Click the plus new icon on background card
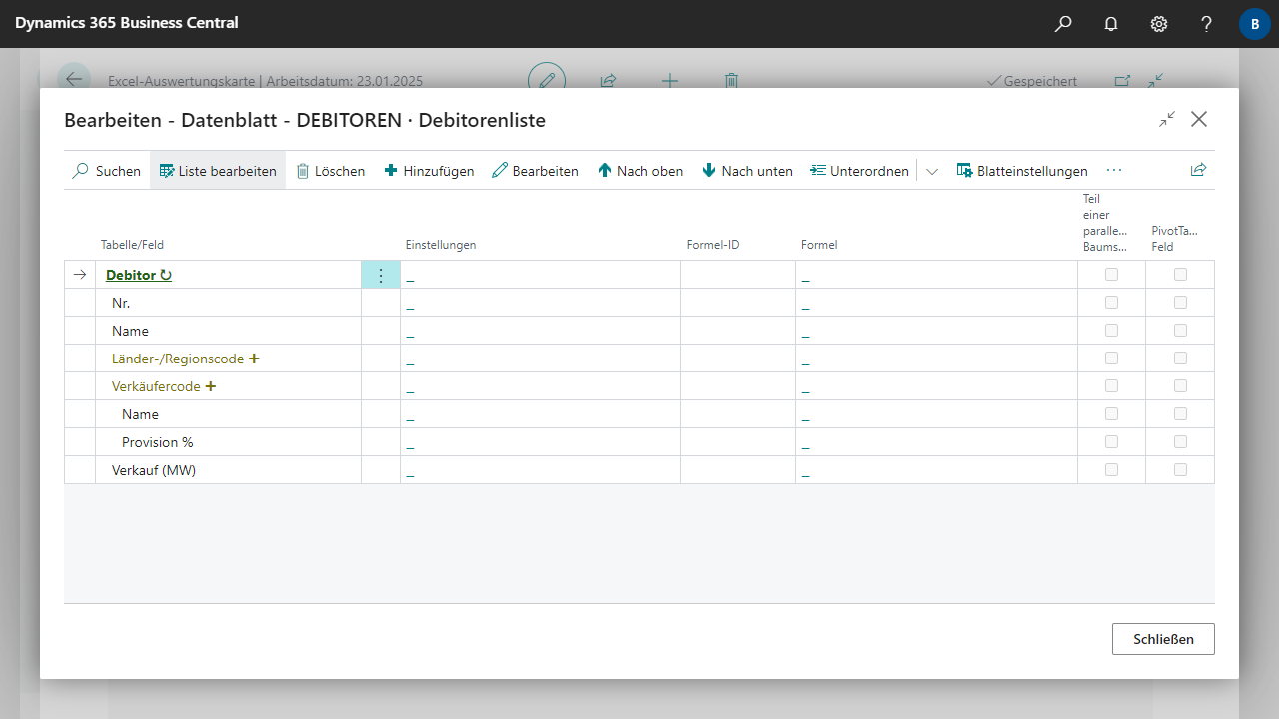This screenshot has width=1279, height=719. (x=670, y=81)
